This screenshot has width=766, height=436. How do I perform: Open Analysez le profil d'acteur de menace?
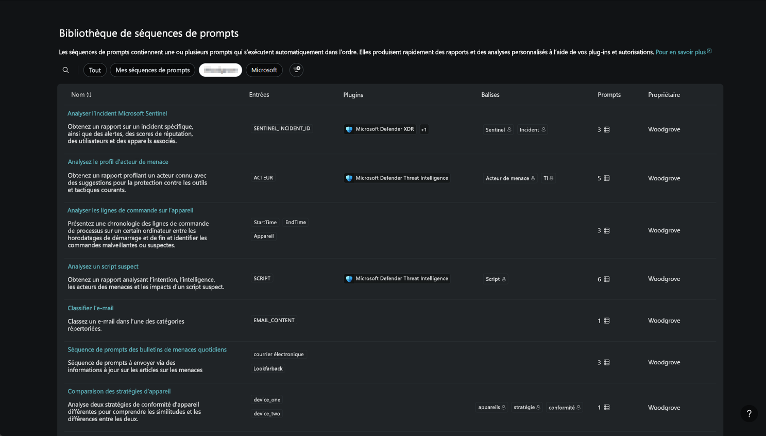pyautogui.click(x=118, y=162)
